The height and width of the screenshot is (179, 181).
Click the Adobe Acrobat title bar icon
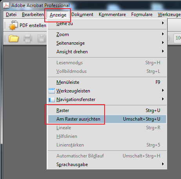coord(6,5)
